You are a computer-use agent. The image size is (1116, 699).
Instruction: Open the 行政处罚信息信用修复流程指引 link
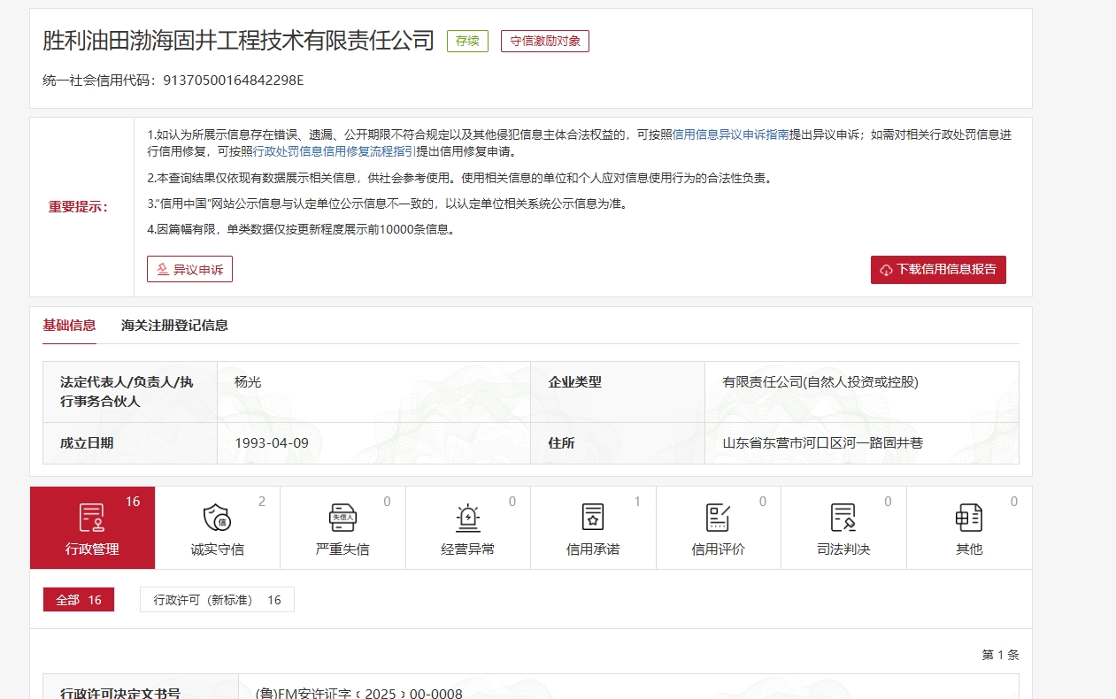(335, 151)
